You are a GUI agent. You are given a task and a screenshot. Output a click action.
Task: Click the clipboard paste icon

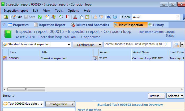pos(87,17)
